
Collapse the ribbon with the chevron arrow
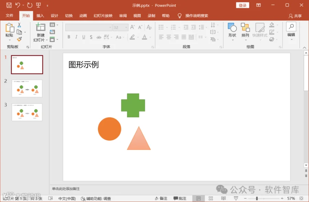[305, 47]
